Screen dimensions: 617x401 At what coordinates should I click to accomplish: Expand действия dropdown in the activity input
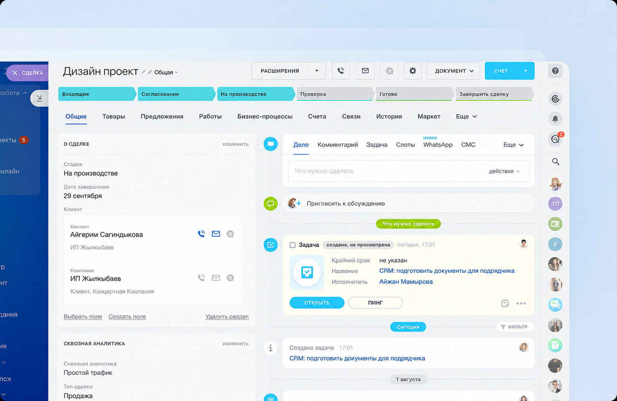(x=504, y=171)
